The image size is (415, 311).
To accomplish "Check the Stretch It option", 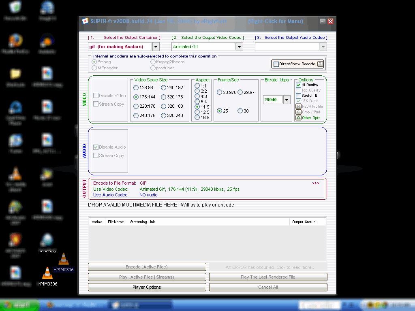I will click(298, 96).
